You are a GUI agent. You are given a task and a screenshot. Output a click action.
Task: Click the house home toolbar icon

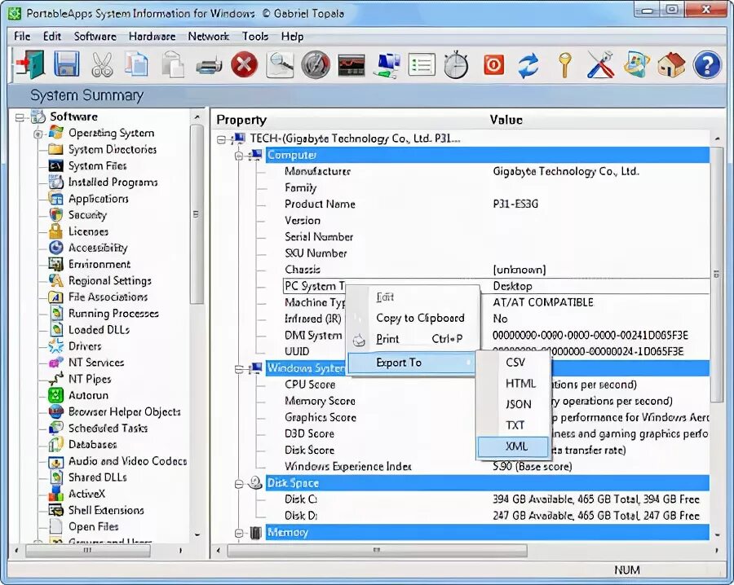pyautogui.click(x=671, y=64)
